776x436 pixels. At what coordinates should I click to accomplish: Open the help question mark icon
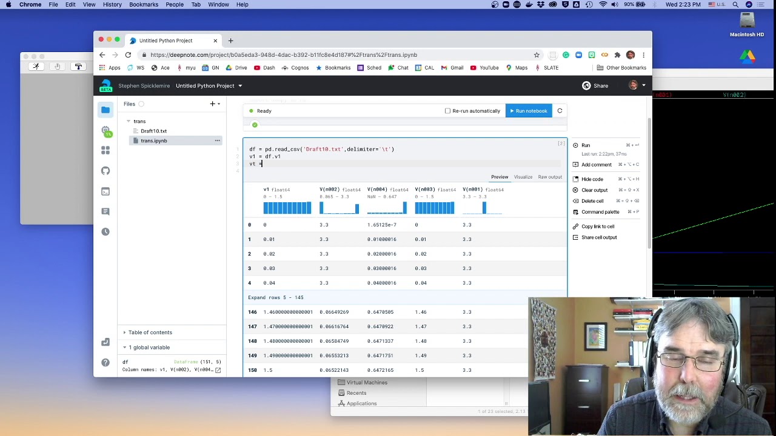coord(105,363)
